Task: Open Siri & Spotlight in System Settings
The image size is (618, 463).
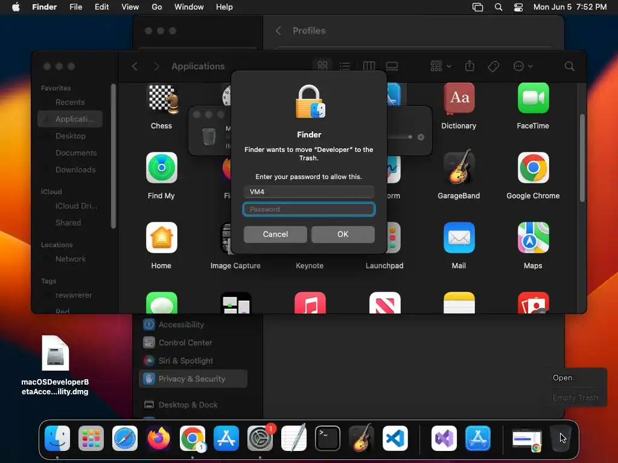Action: click(193, 361)
